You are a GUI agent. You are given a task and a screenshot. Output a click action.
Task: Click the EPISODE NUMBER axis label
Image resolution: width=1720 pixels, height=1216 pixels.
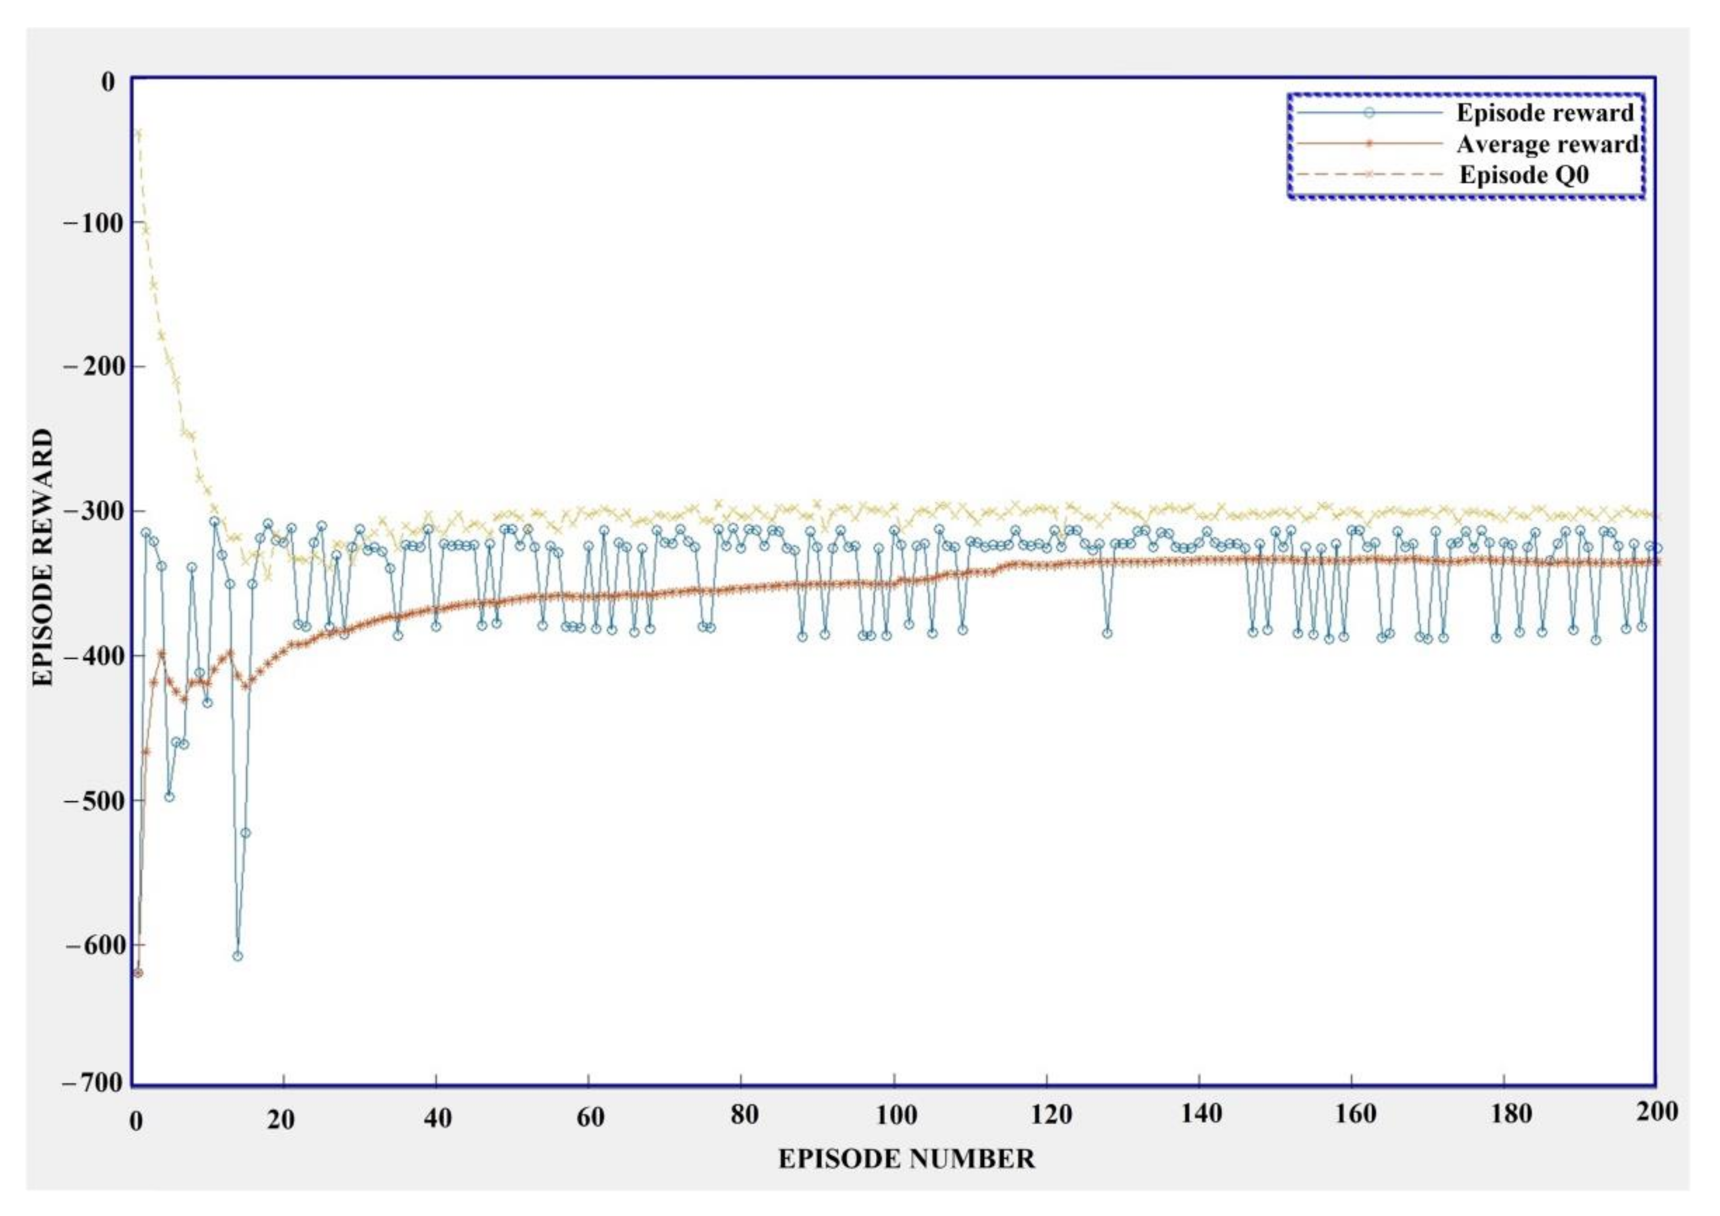[x=906, y=1159]
